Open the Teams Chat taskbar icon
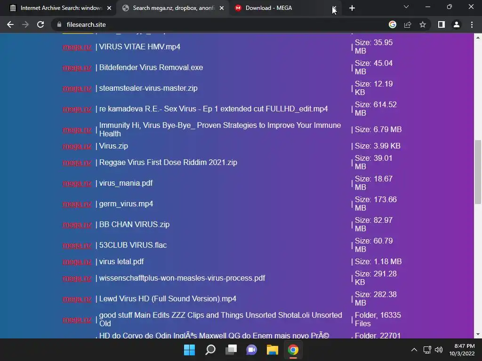The image size is (482, 361). pos(251,350)
